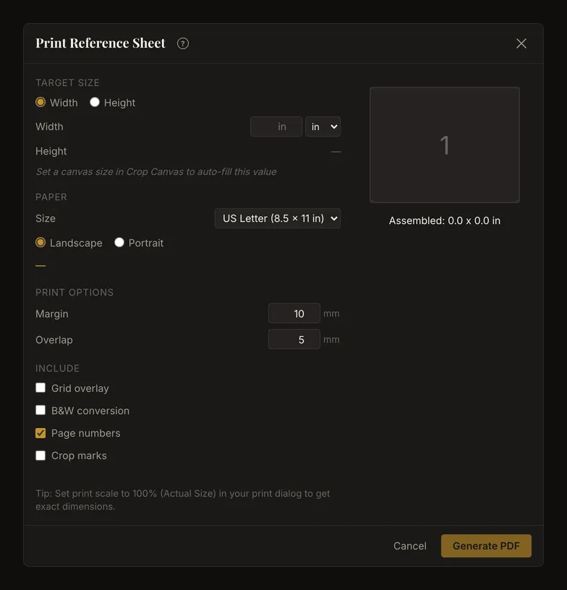Click the Cancel button
This screenshot has height=590, width=567.
pyautogui.click(x=410, y=546)
